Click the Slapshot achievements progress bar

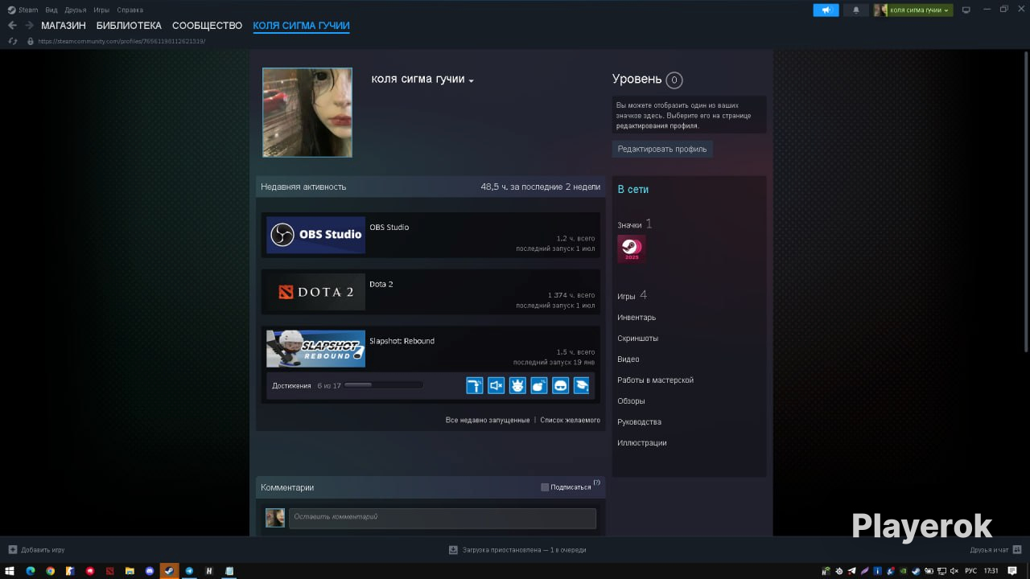tap(383, 385)
